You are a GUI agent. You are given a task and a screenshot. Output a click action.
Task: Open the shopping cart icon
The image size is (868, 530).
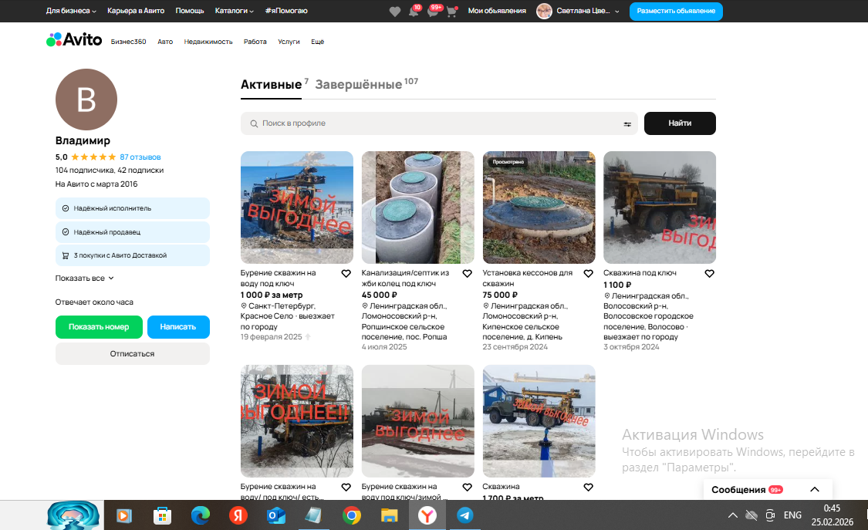[x=451, y=12]
